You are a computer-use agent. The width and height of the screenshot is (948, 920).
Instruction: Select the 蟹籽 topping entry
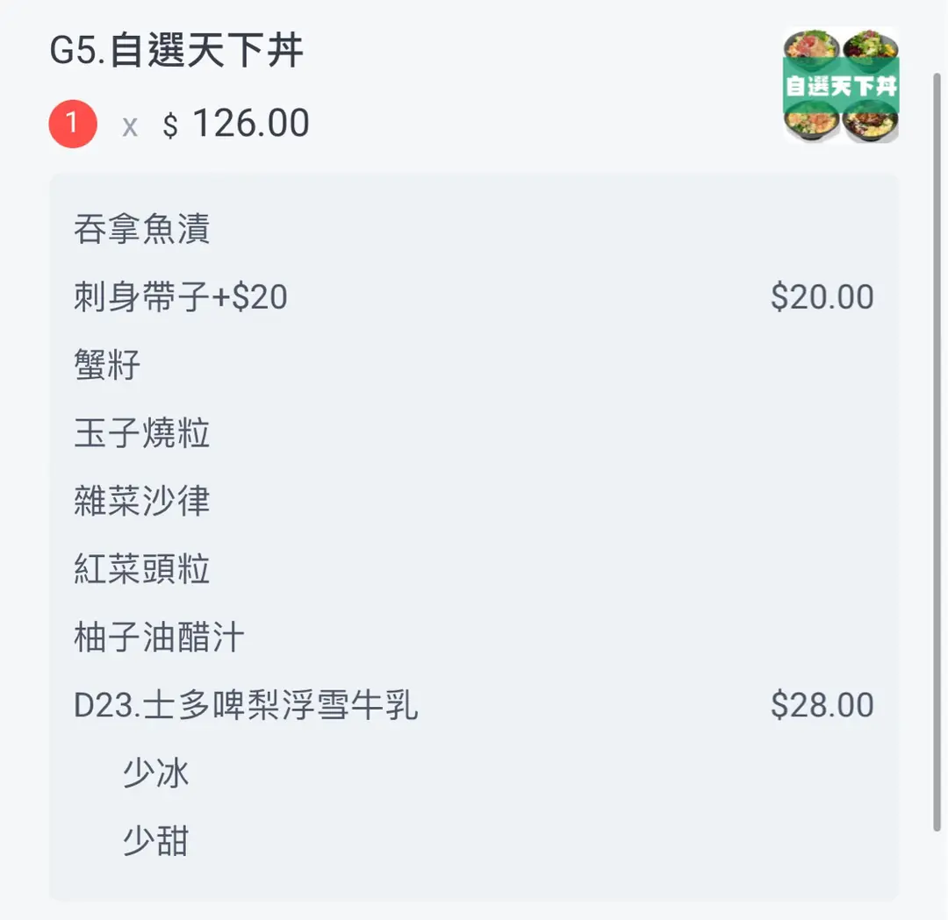click(x=107, y=366)
